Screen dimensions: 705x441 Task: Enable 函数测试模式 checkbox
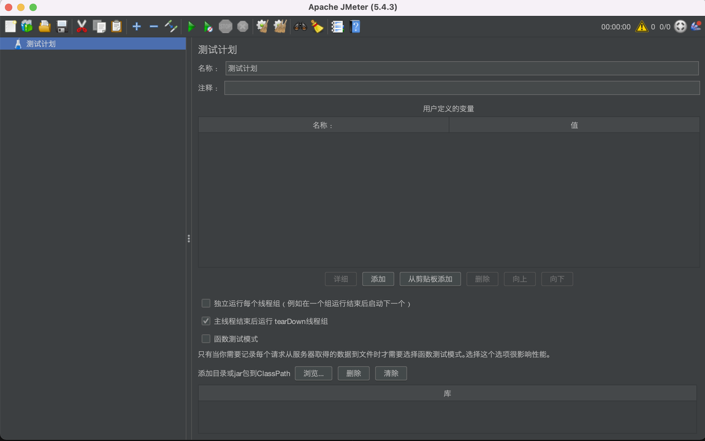coord(206,339)
